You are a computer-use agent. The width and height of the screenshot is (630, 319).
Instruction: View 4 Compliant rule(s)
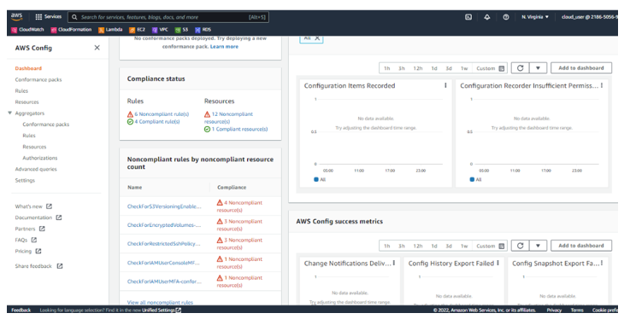(157, 122)
